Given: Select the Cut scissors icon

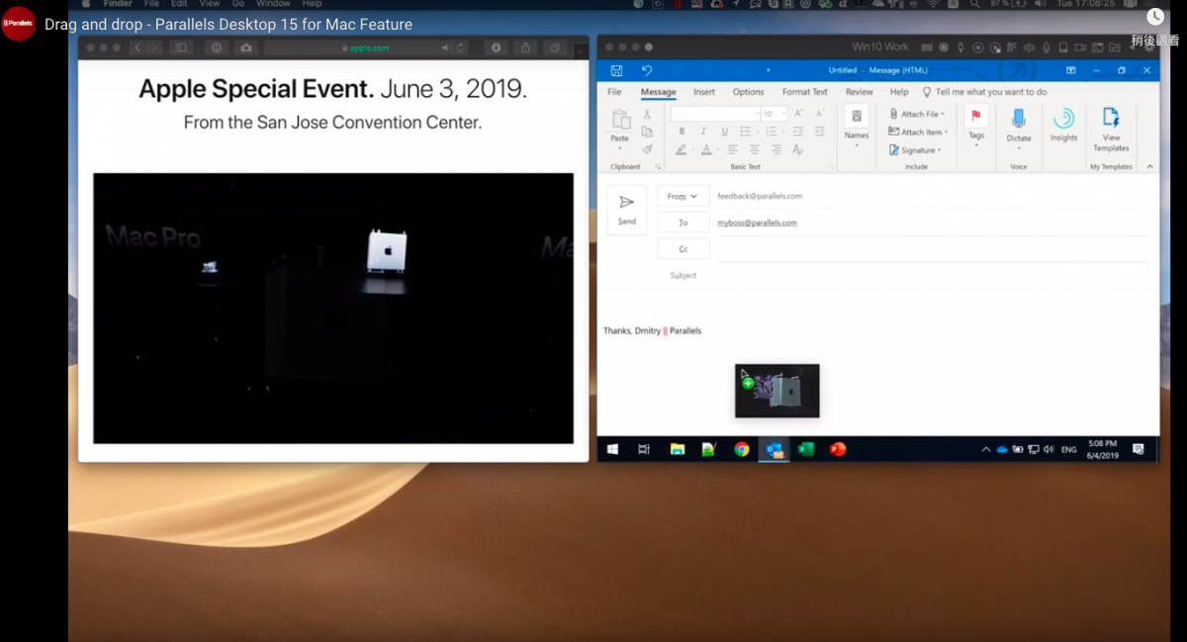Looking at the screenshot, I should pos(647,115).
